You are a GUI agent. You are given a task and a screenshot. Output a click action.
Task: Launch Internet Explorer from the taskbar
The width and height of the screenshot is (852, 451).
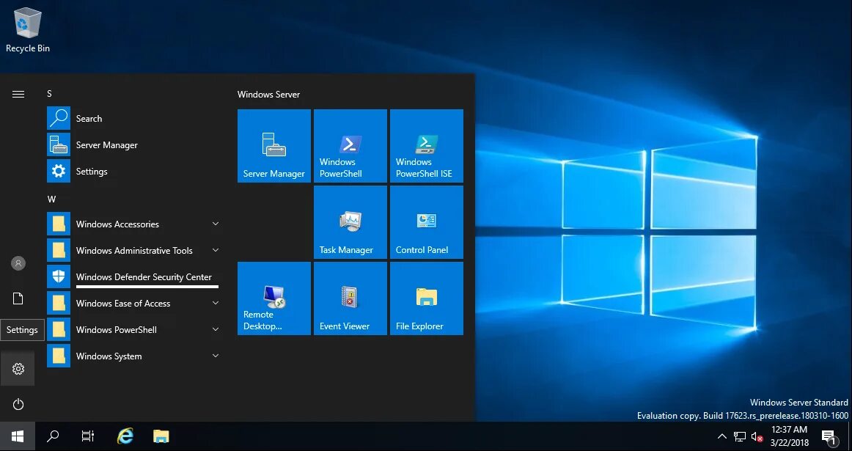point(125,436)
